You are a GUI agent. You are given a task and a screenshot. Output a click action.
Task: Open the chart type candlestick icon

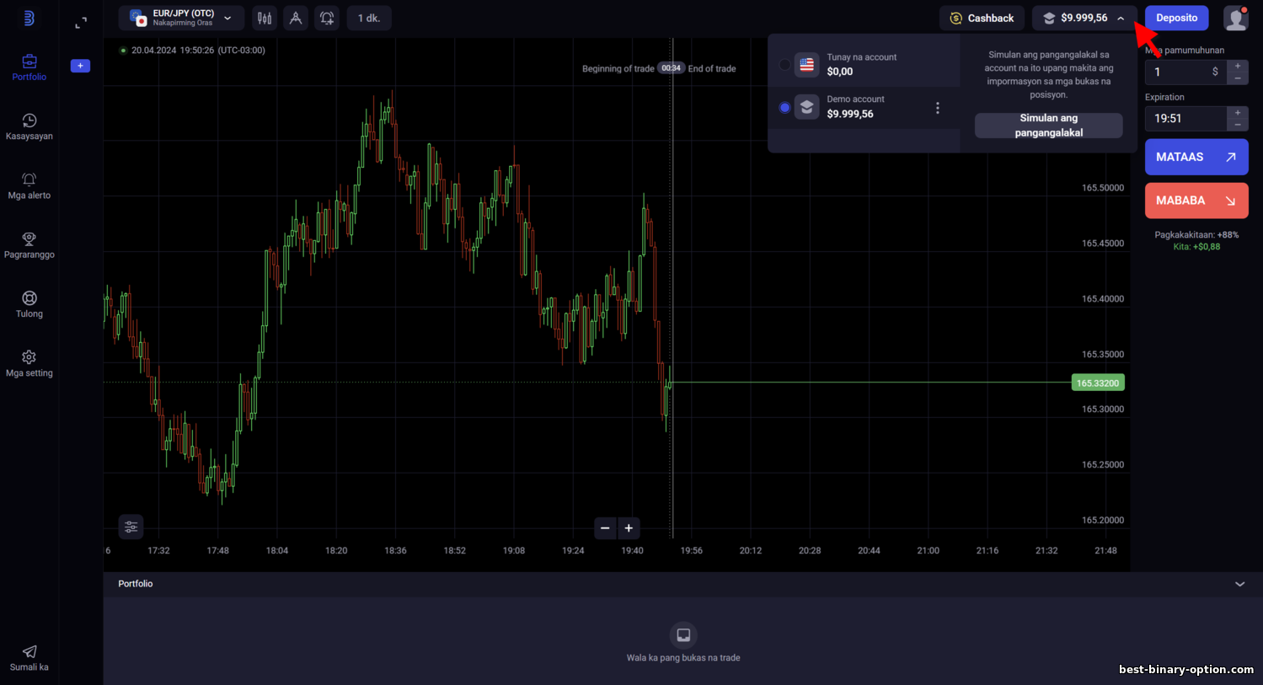pos(265,18)
